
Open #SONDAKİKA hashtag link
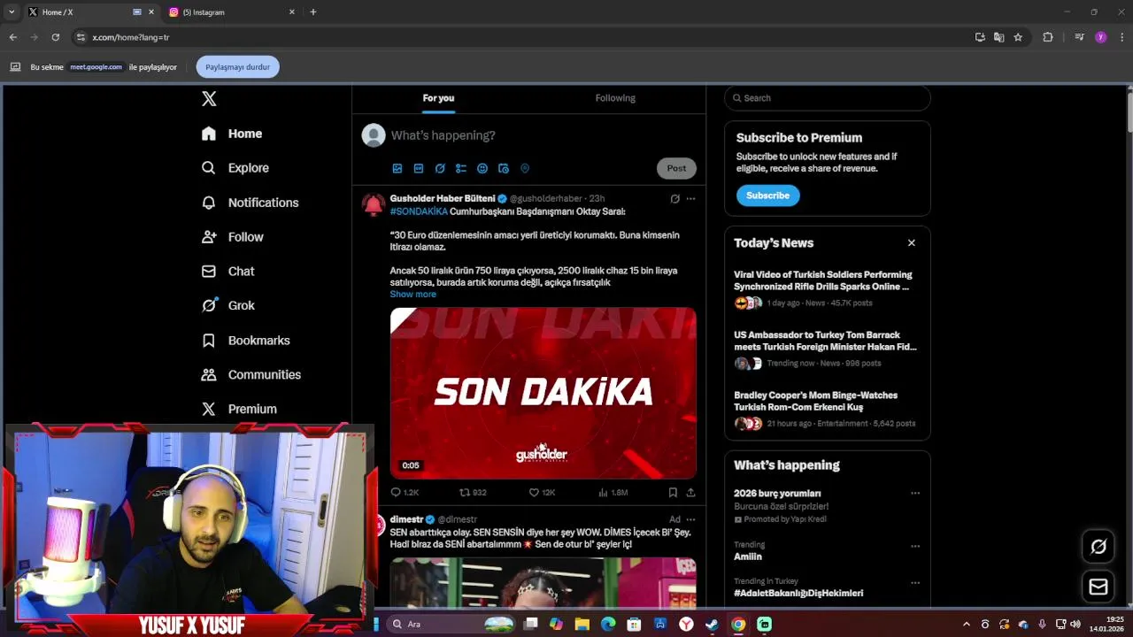click(x=419, y=212)
